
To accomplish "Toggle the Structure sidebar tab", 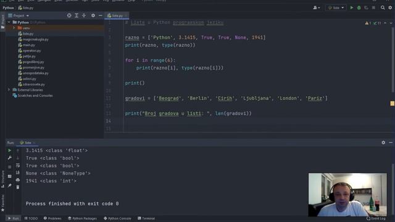I will (2, 179).
